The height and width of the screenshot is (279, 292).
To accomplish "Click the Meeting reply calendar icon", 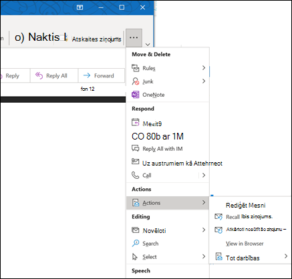I will coord(135,122).
